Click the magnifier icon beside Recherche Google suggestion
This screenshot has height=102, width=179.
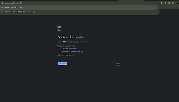[x=2, y=12]
